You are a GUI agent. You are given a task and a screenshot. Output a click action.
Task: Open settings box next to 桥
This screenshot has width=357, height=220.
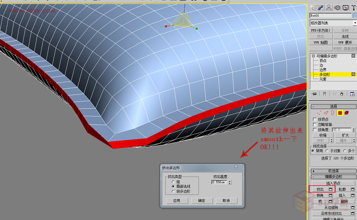[x=331, y=202]
